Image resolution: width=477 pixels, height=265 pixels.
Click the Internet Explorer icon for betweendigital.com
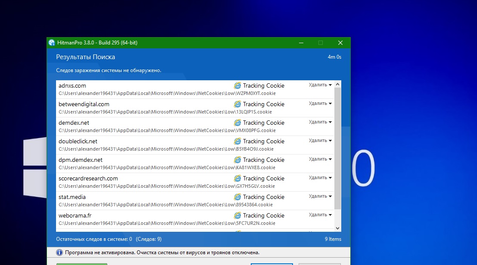point(237,104)
